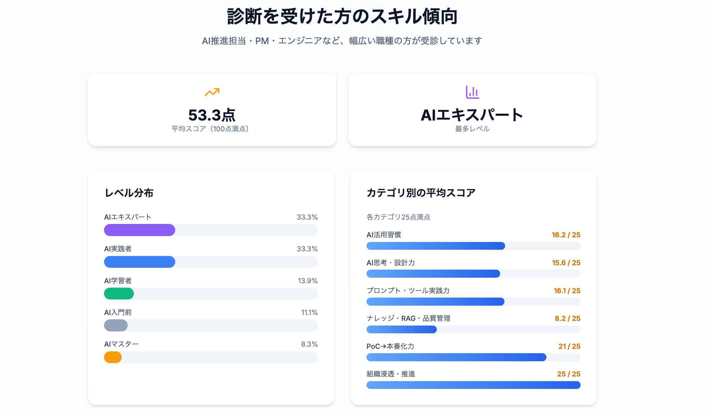Click the AI思考・設計力 progress bar
The image size is (712, 415).
click(x=433, y=274)
